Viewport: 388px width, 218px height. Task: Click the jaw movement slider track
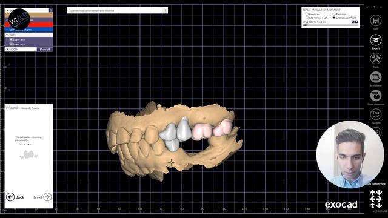click(330, 25)
